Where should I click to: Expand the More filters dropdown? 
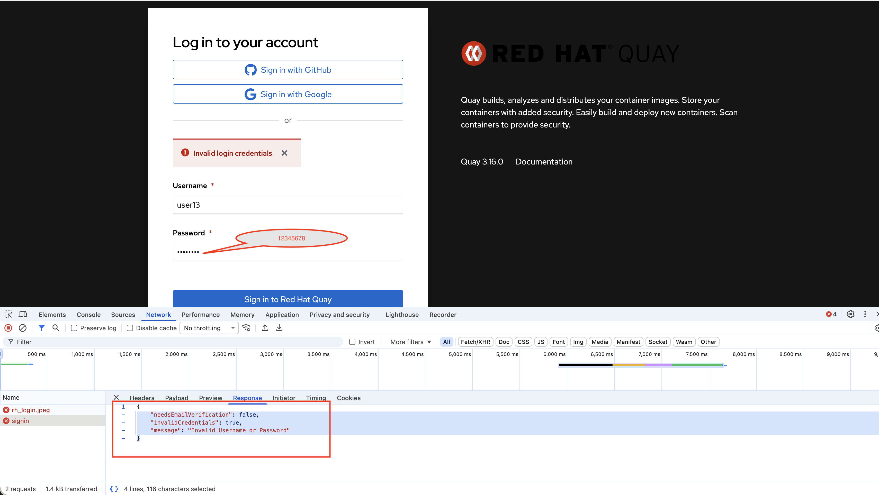point(410,342)
